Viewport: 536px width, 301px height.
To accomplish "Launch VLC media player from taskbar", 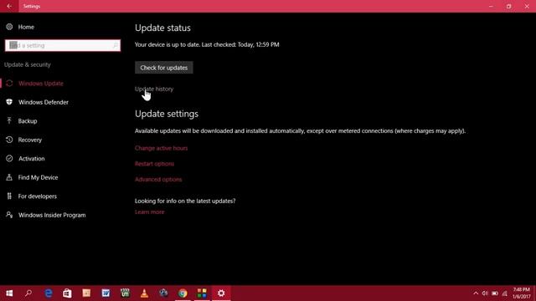I will tap(144, 293).
